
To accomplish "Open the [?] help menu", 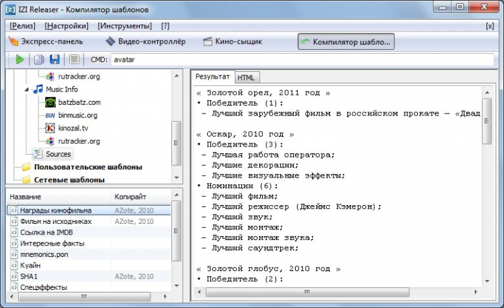I will [x=165, y=26].
